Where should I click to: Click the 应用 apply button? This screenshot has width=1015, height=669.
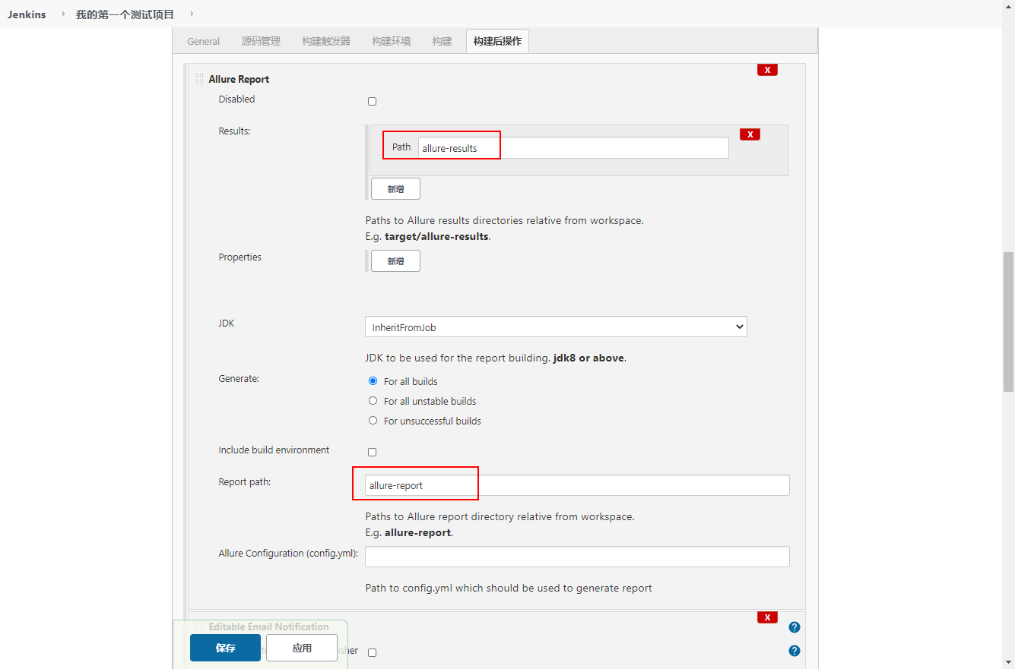click(302, 648)
